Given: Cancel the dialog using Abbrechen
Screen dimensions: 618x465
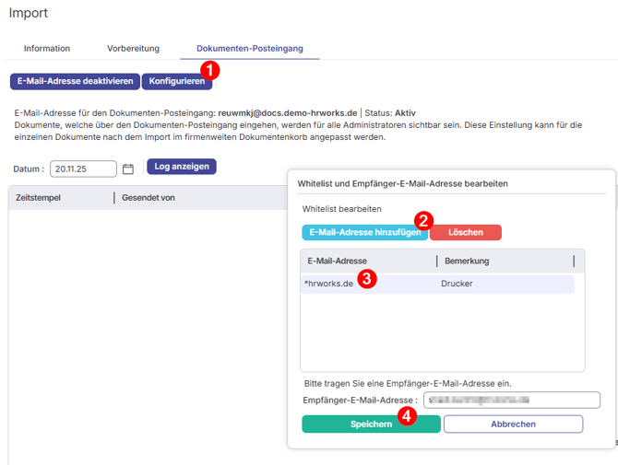Looking at the screenshot, I should (513, 424).
